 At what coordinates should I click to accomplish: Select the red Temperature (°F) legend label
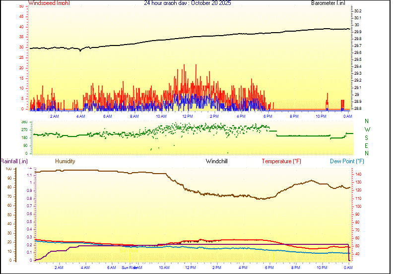tap(281, 161)
